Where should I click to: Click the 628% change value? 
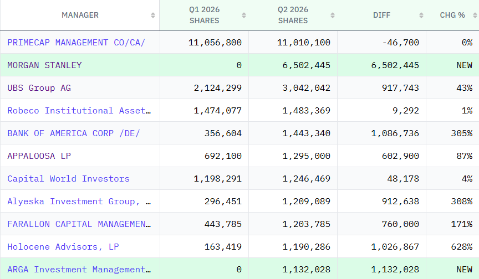click(x=462, y=247)
